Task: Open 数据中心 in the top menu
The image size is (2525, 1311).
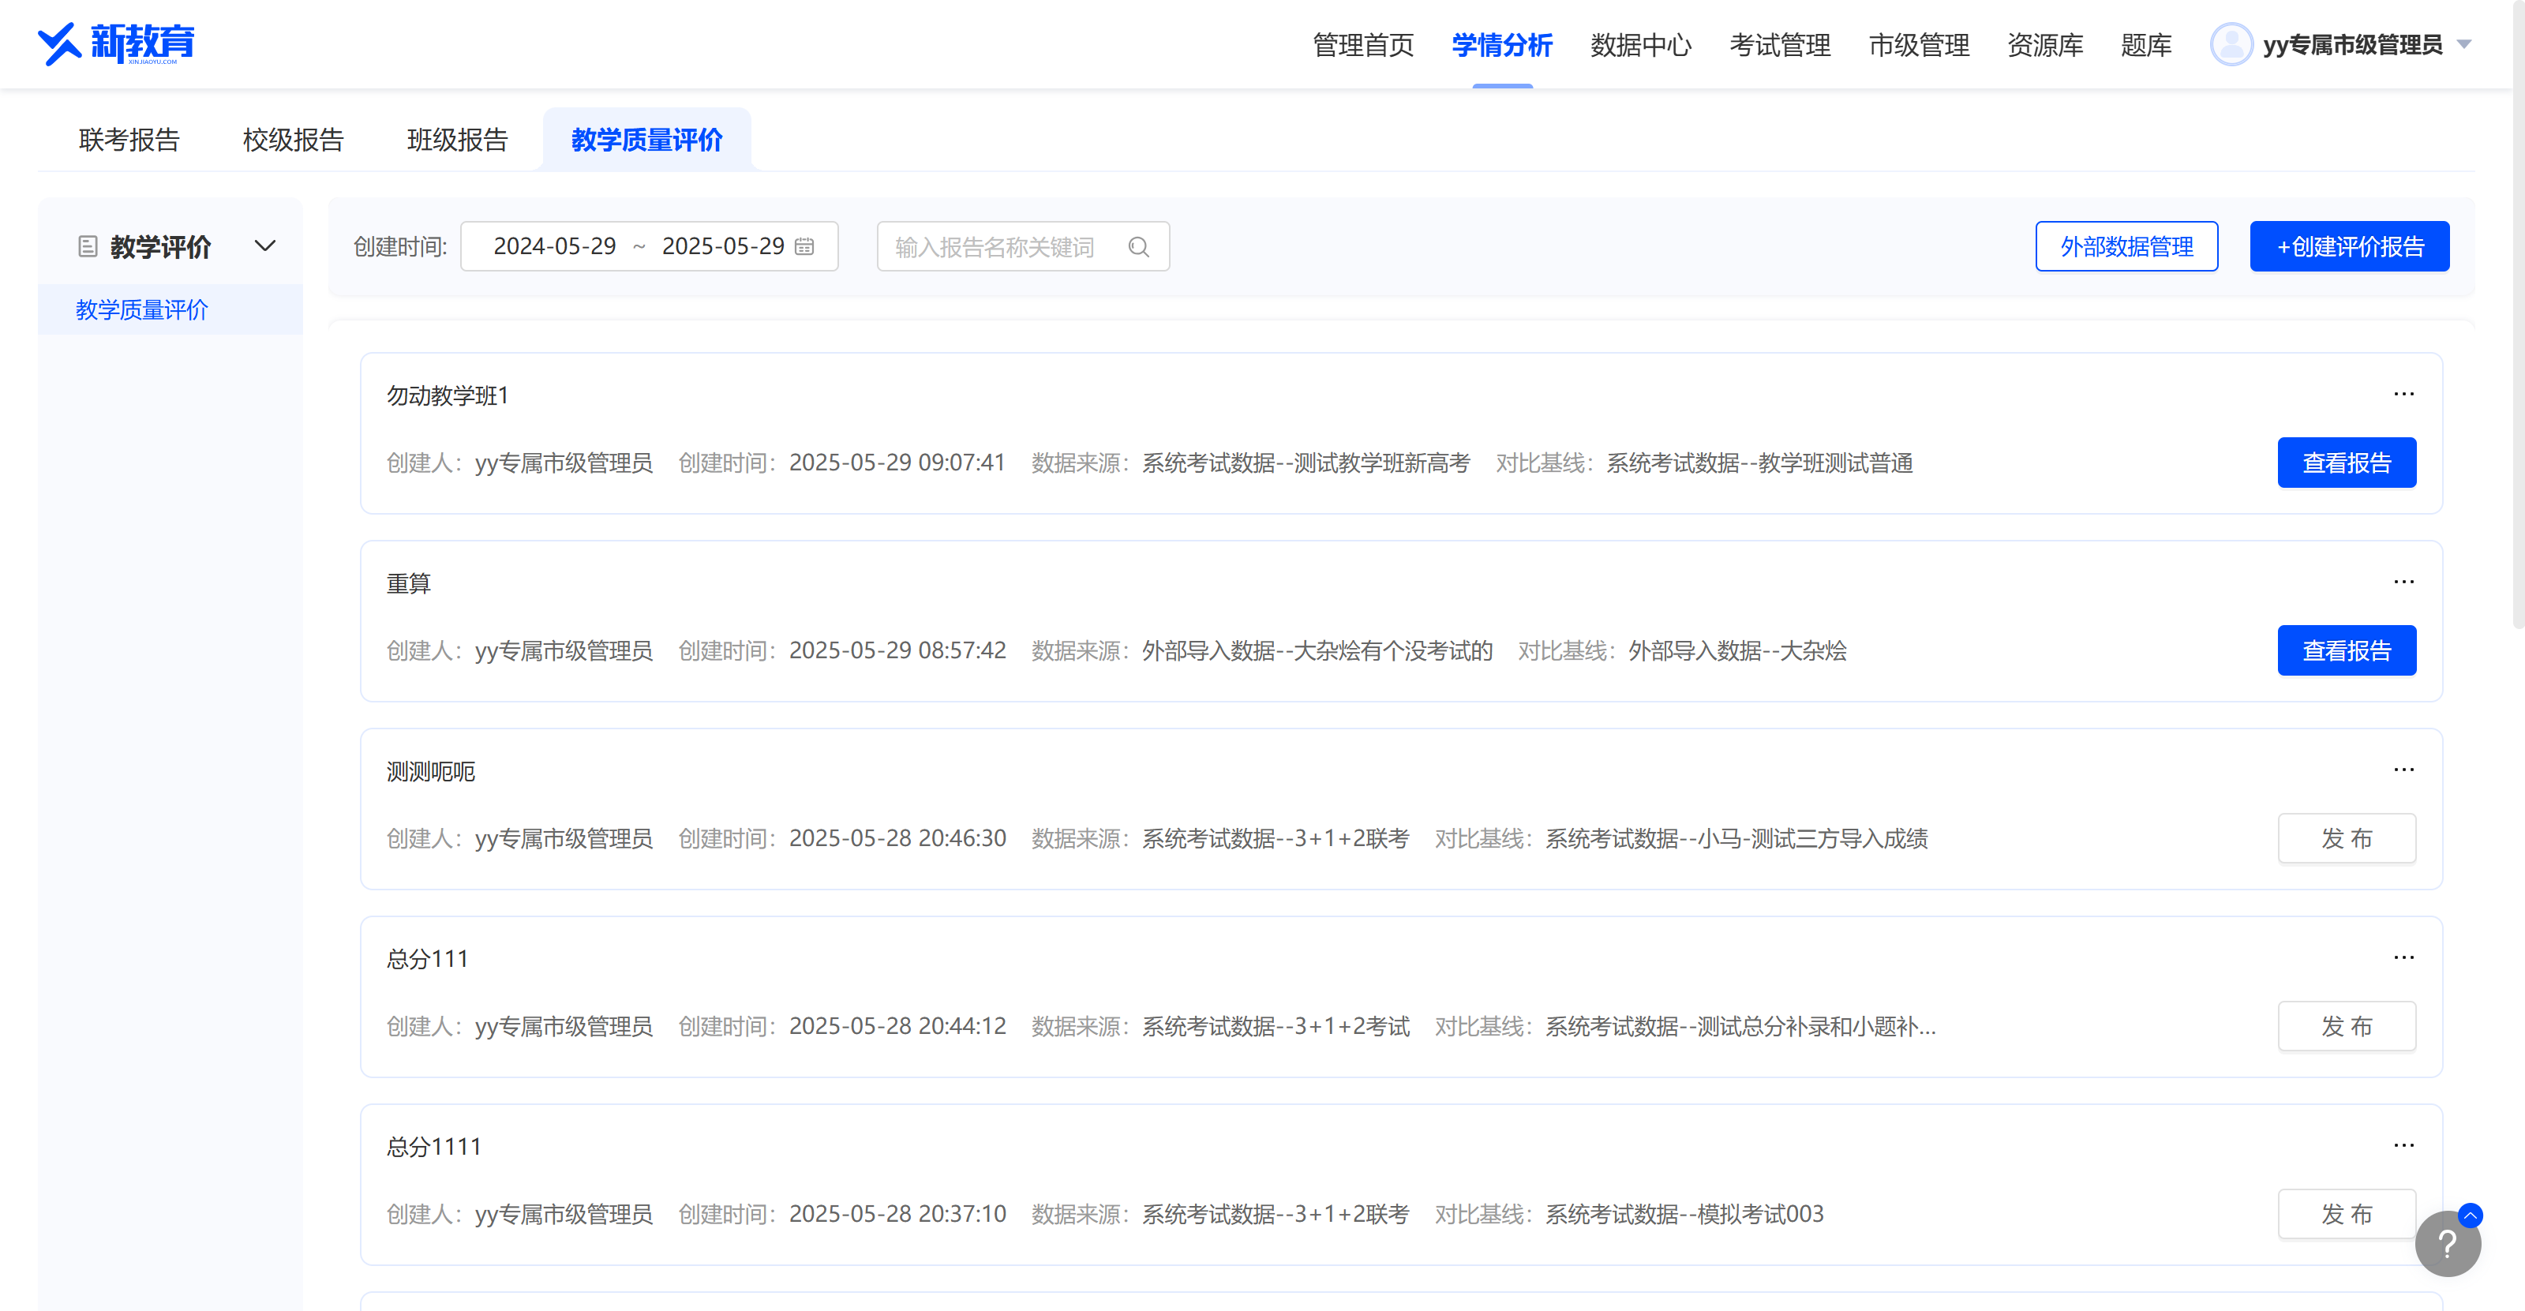Action: click(1641, 45)
